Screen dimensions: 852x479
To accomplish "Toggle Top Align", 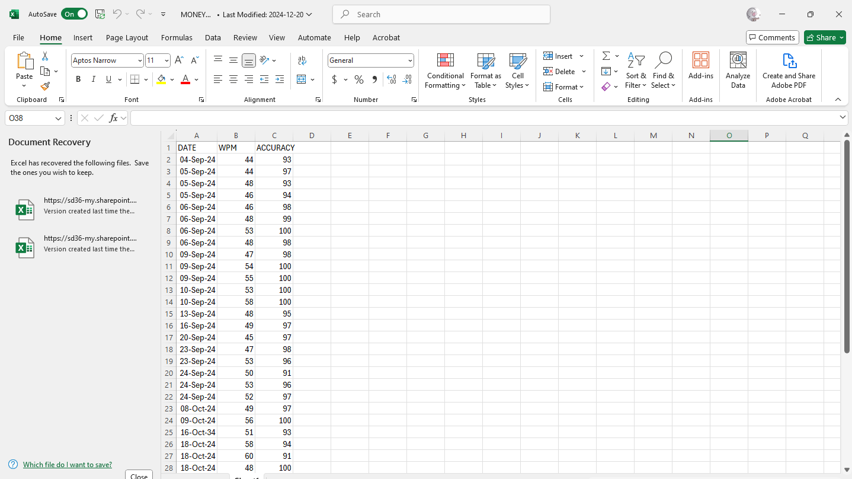I will coord(218,60).
